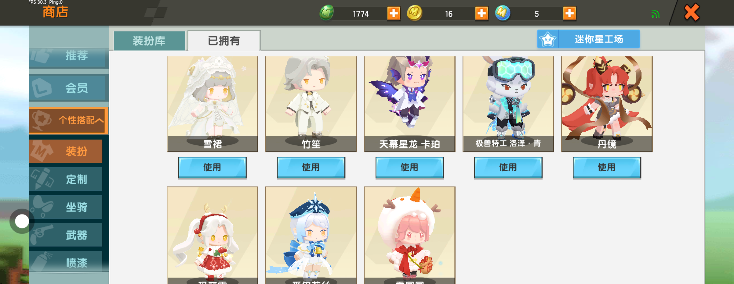Screen dimensions: 734x284
Task: Click the green network signal icon
Action: (x=655, y=14)
